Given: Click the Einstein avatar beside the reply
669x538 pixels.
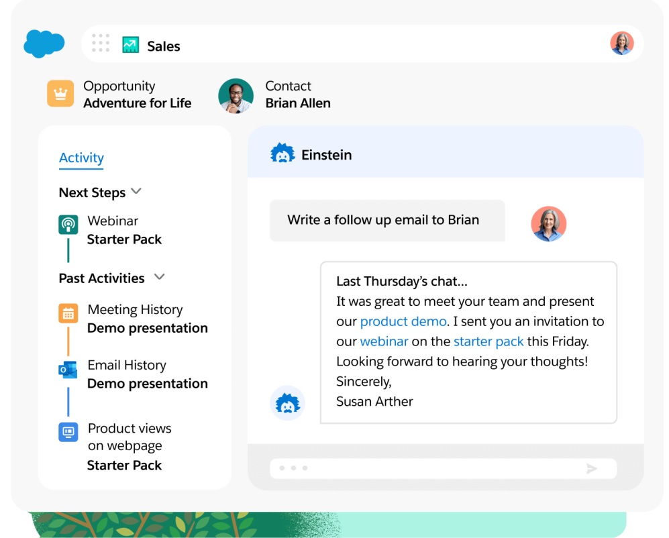Looking at the screenshot, I should [x=288, y=403].
